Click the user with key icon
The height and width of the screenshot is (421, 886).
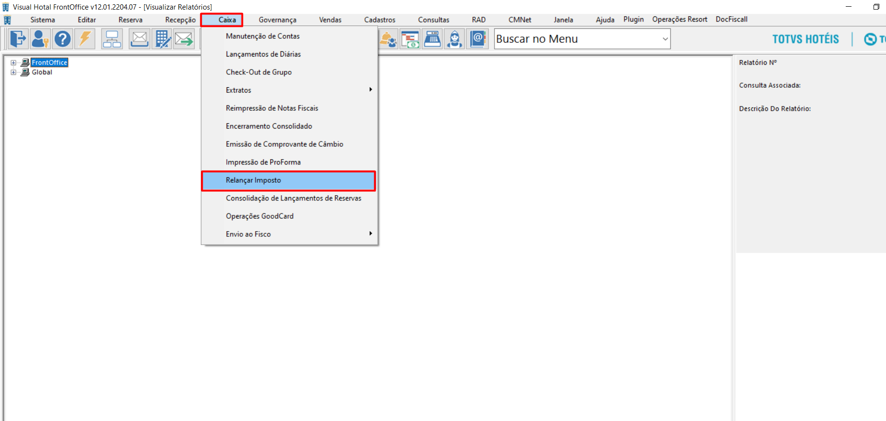point(40,39)
